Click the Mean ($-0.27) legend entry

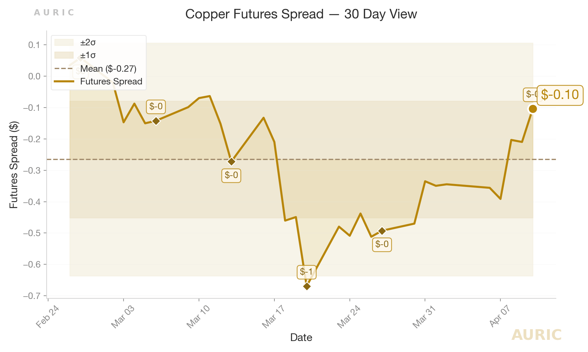coord(108,69)
